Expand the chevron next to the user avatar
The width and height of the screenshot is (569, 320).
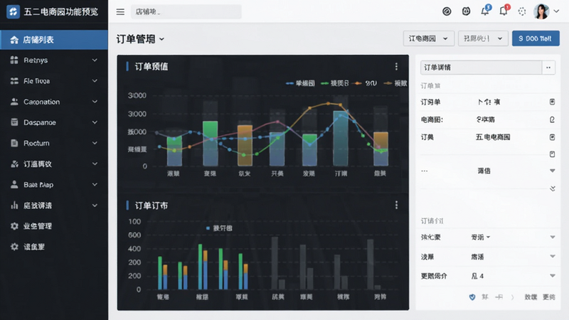(x=556, y=11)
